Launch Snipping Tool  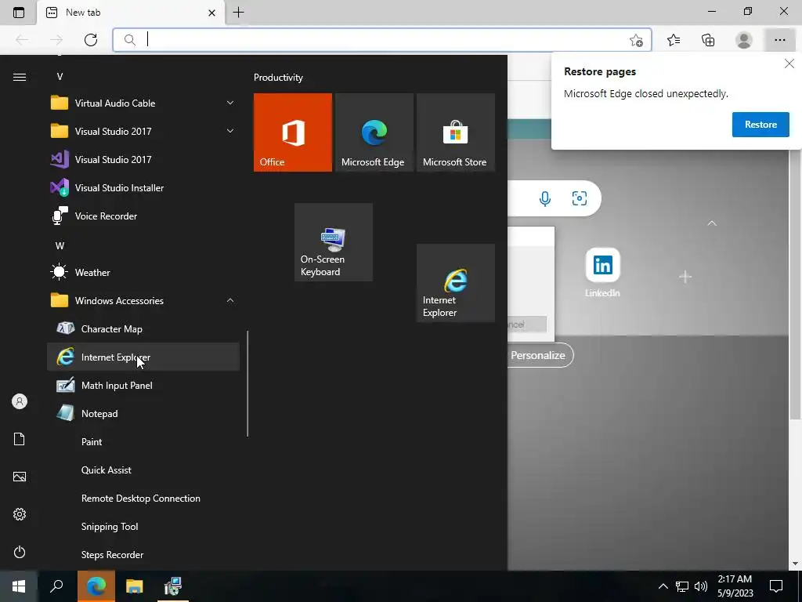[143, 526]
